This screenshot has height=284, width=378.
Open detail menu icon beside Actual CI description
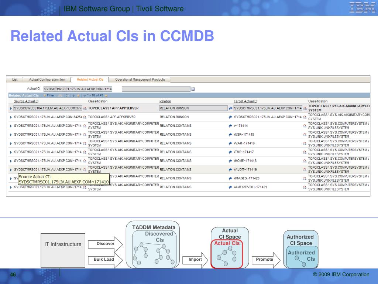point(193,89)
